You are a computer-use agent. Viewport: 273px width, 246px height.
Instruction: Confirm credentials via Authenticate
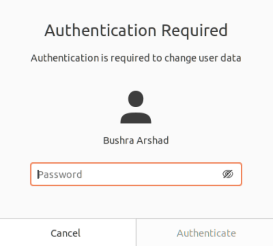206,233
